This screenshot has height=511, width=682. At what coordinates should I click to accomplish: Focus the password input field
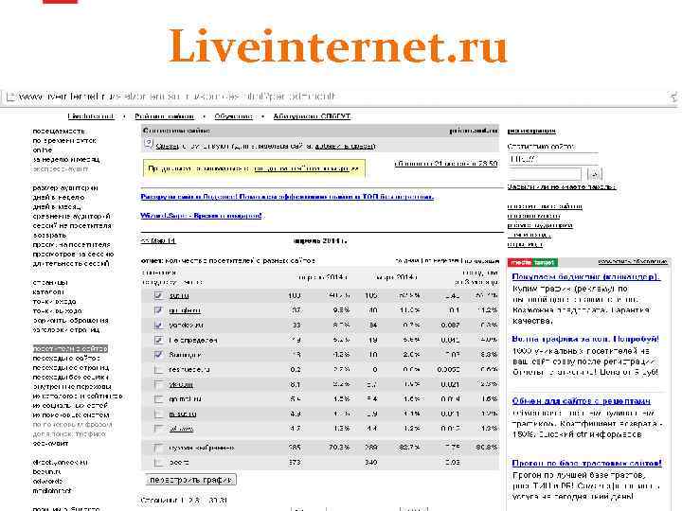coord(545,174)
